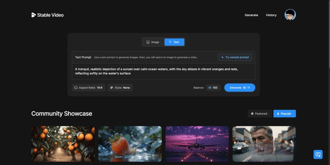
Task: Click Try sample prompt button
Action: point(235,57)
